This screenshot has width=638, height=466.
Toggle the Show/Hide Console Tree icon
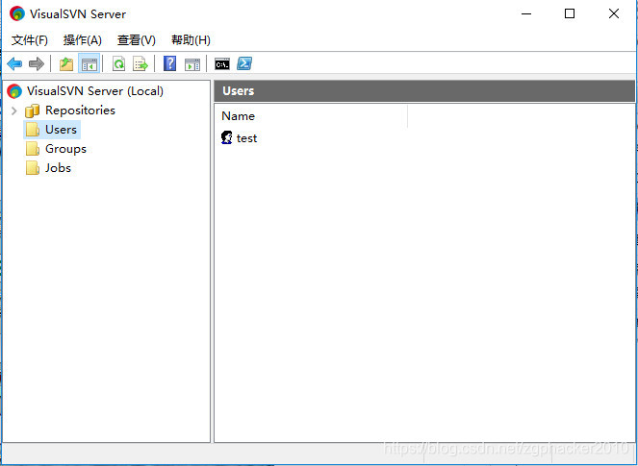(x=89, y=63)
